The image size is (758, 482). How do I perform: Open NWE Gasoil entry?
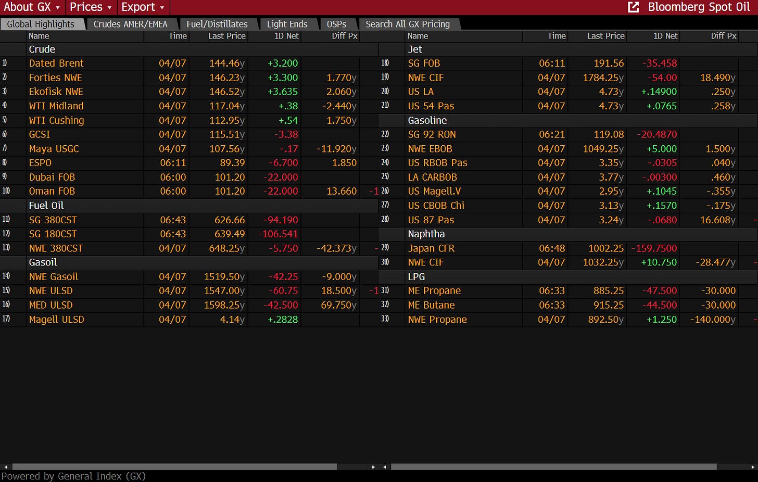click(x=189, y=276)
